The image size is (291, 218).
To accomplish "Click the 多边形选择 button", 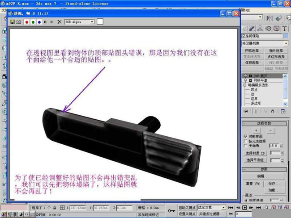I will click(276, 56).
